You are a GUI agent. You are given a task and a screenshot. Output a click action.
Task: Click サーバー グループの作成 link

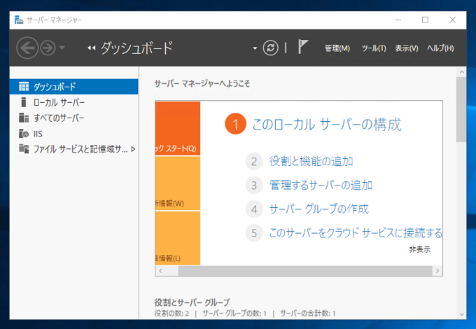click(x=319, y=209)
